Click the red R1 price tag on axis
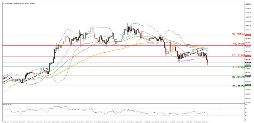 247,56
